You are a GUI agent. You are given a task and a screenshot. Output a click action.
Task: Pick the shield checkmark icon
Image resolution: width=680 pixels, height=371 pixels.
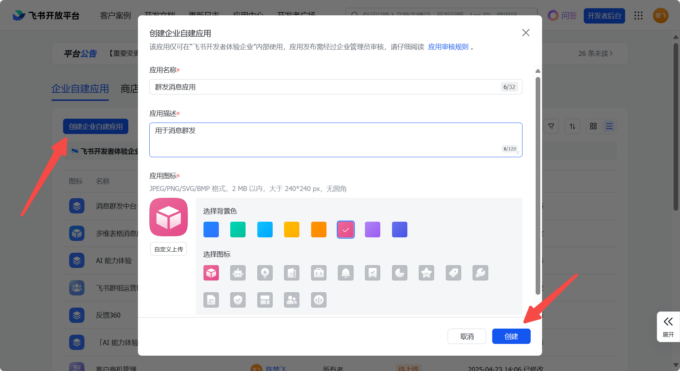click(238, 300)
